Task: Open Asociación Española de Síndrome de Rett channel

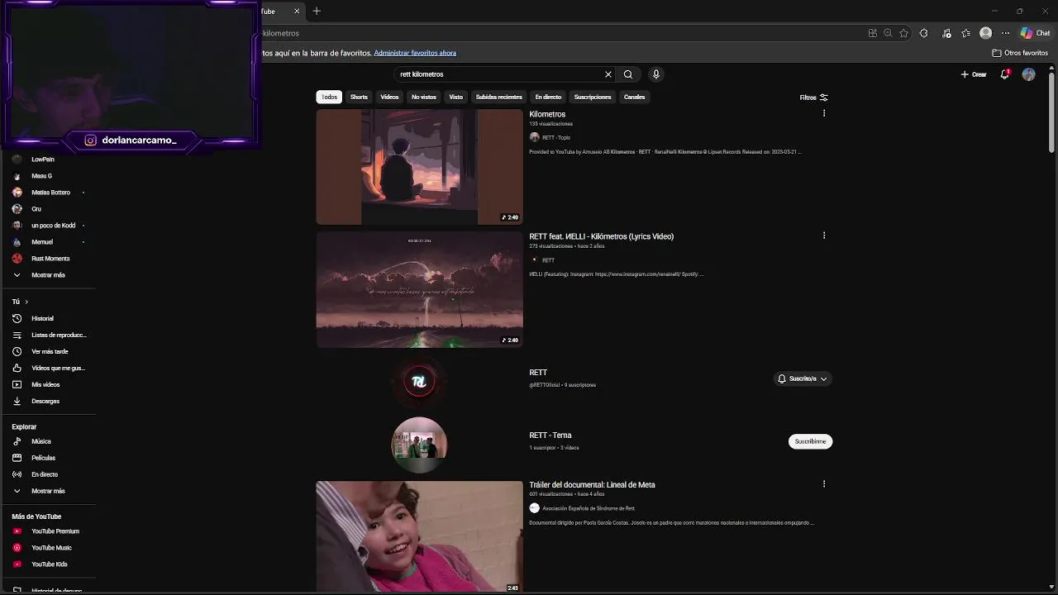Action: [589, 508]
